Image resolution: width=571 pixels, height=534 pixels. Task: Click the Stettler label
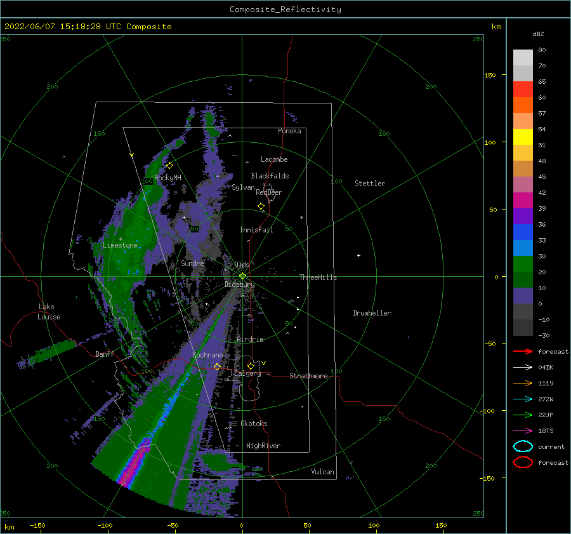[370, 184]
